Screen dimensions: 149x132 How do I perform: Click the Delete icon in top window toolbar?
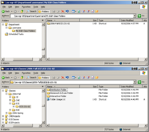tap(63, 11)
